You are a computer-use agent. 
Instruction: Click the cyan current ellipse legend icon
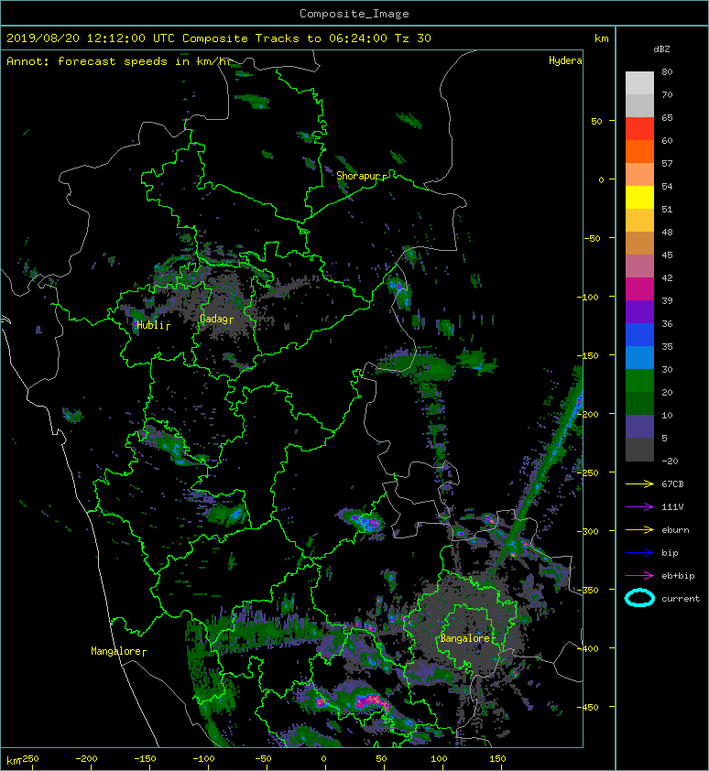pyautogui.click(x=639, y=598)
